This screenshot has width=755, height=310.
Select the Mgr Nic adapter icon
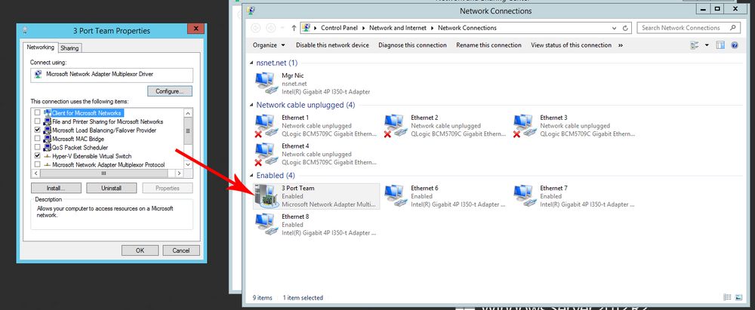coord(267,83)
